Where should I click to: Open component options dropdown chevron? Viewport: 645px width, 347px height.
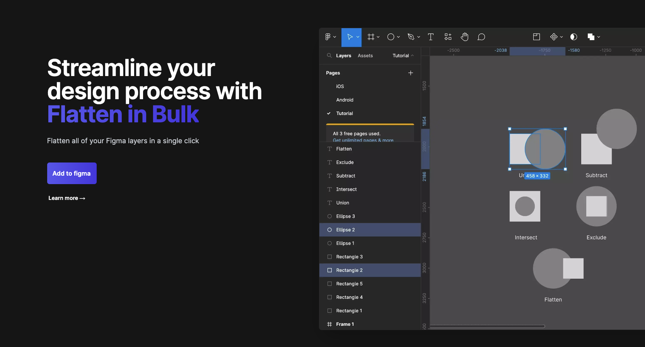click(561, 37)
